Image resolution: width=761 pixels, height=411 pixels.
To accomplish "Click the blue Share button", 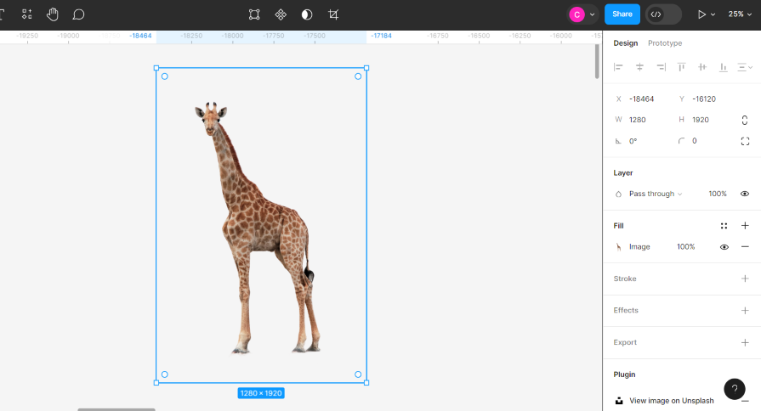I will [x=622, y=14].
